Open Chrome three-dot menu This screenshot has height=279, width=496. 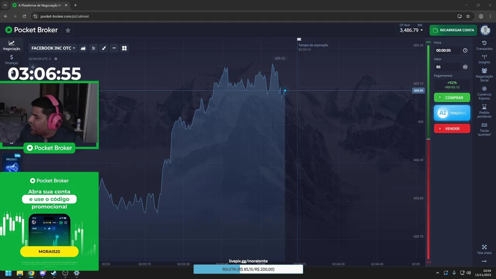point(491,16)
